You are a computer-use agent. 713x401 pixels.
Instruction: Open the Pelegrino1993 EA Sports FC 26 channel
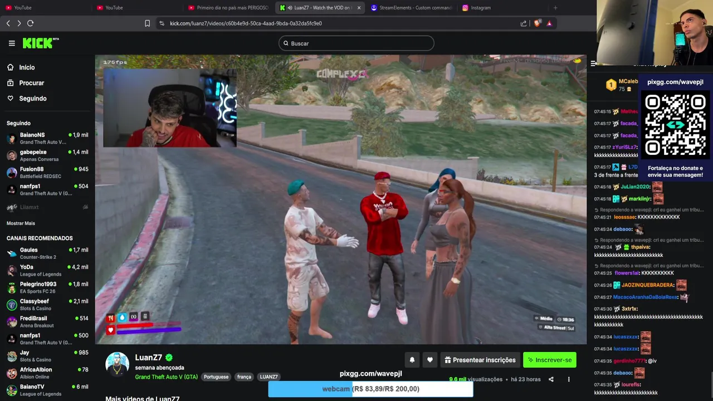point(47,288)
